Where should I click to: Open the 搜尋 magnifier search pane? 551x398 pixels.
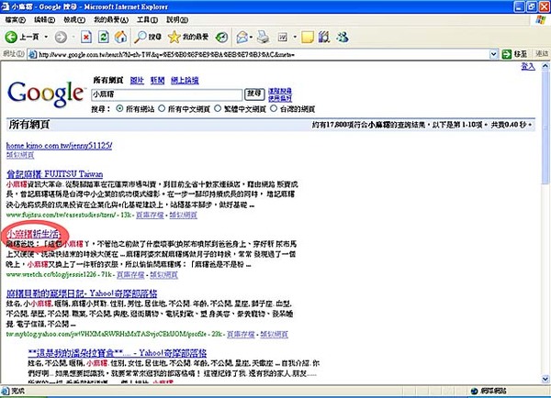(148, 37)
